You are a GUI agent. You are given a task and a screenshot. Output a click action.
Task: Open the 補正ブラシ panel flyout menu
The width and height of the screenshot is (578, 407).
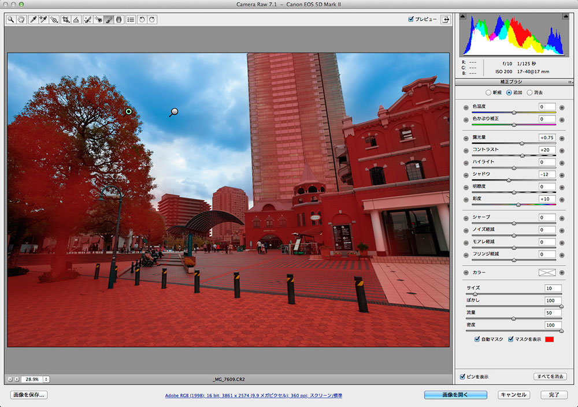570,82
